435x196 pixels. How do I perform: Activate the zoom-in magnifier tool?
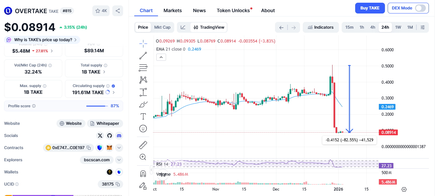click(143, 157)
